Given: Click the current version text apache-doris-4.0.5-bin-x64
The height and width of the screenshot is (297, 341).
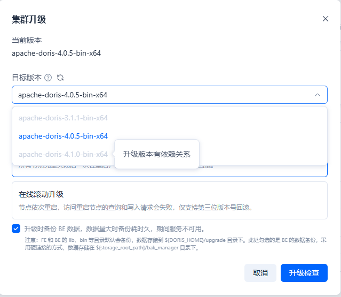Looking at the screenshot, I should tap(57, 53).
